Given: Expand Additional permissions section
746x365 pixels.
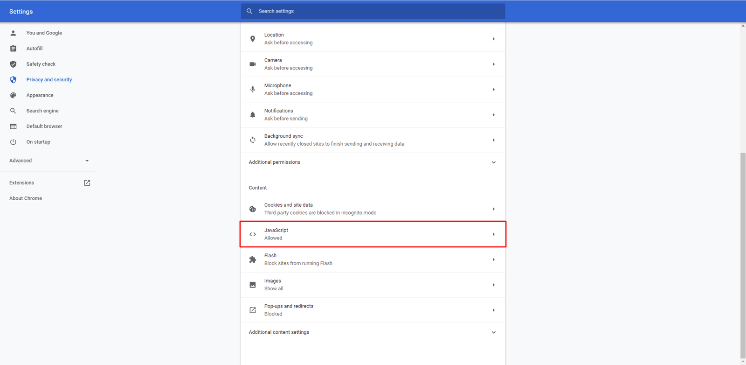Looking at the screenshot, I should click(493, 162).
